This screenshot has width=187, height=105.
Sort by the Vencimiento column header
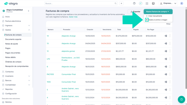[107, 30]
